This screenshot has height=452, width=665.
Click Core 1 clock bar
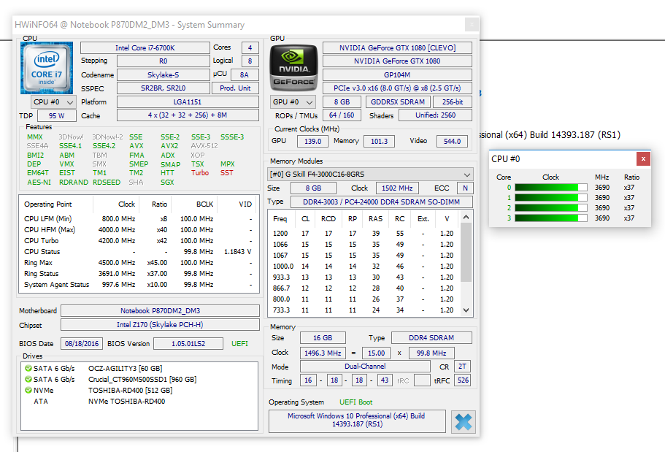pyautogui.click(x=551, y=198)
